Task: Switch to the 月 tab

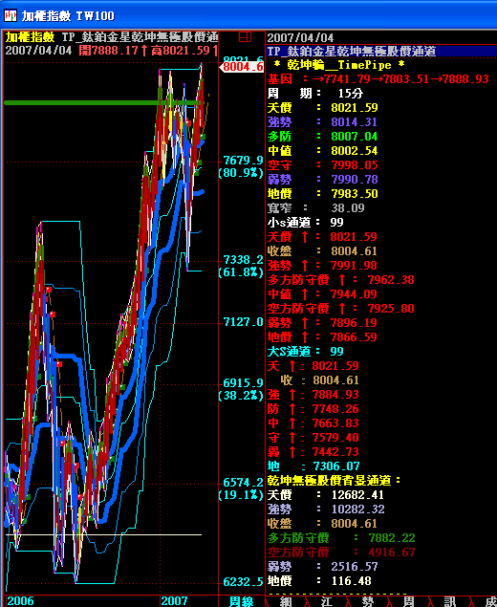Action: pos(408,601)
